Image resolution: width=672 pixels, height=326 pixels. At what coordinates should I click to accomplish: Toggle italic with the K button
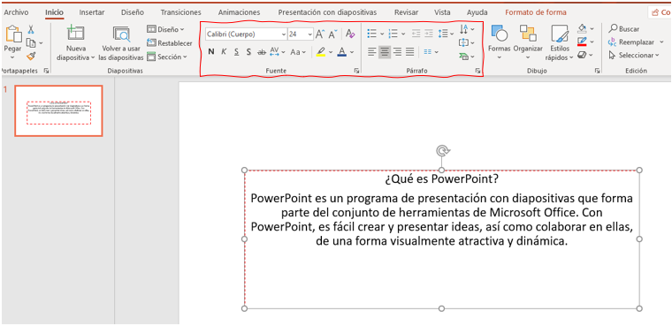point(224,52)
